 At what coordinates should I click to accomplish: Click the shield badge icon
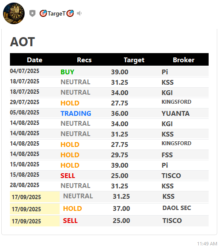32,13
